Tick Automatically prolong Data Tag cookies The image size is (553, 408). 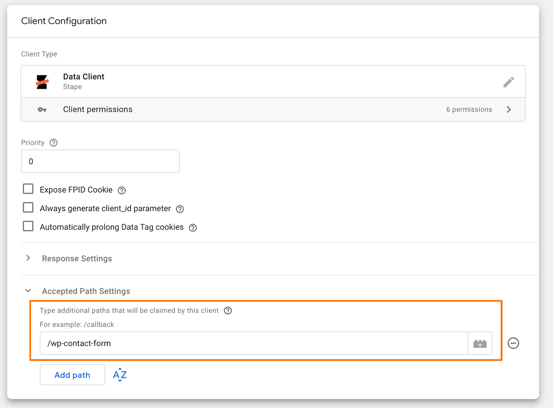[x=28, y=226]
